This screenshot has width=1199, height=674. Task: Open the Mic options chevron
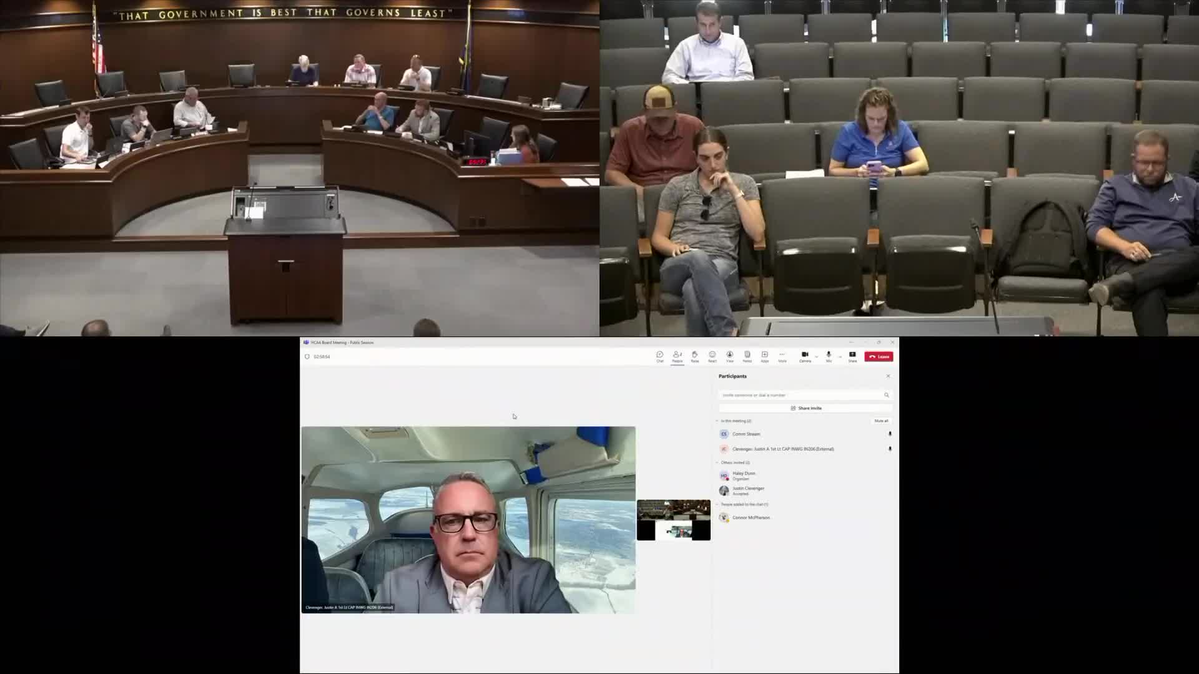click(840, 355)
